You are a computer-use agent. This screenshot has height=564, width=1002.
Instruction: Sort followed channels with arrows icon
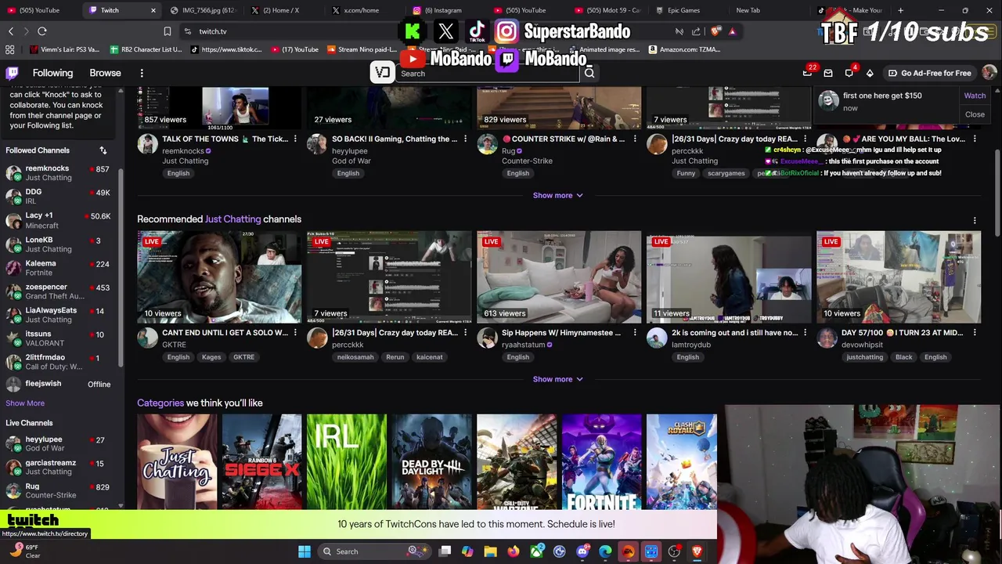(103, 150)
